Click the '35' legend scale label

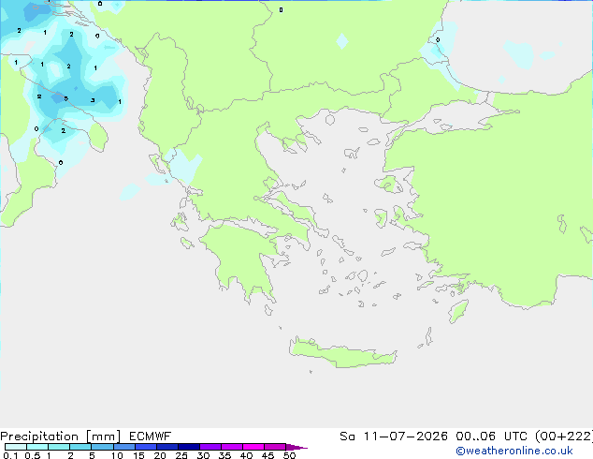click(224, 455)
